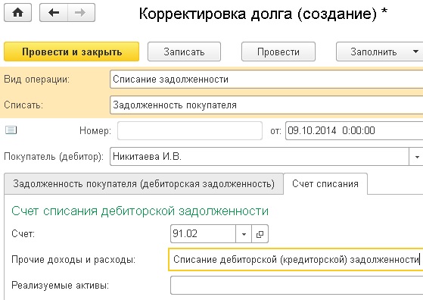Click the Провести button
Image resolution: width=423 pixels, height=300 pixels.
[x=278, y=52]
